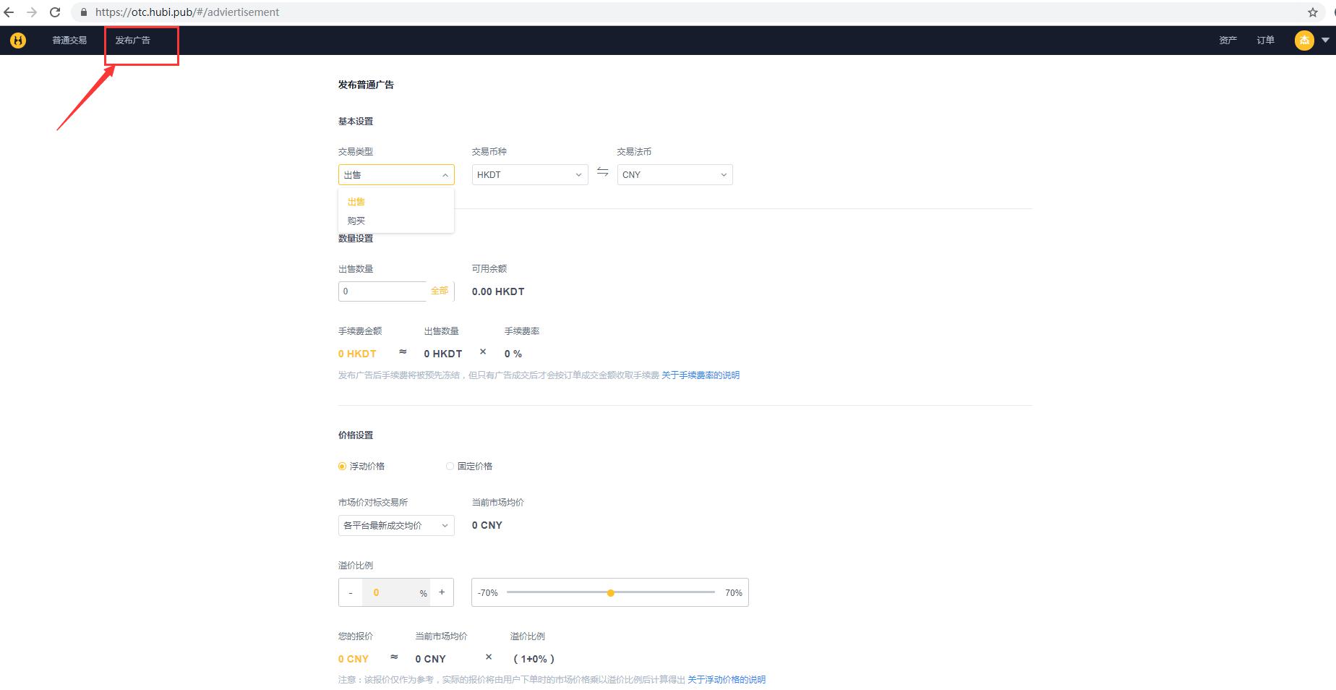This screenshot has width=1336, height=690.
Task: Choose 购买 in the dropdown list
Action: [396, 221]
